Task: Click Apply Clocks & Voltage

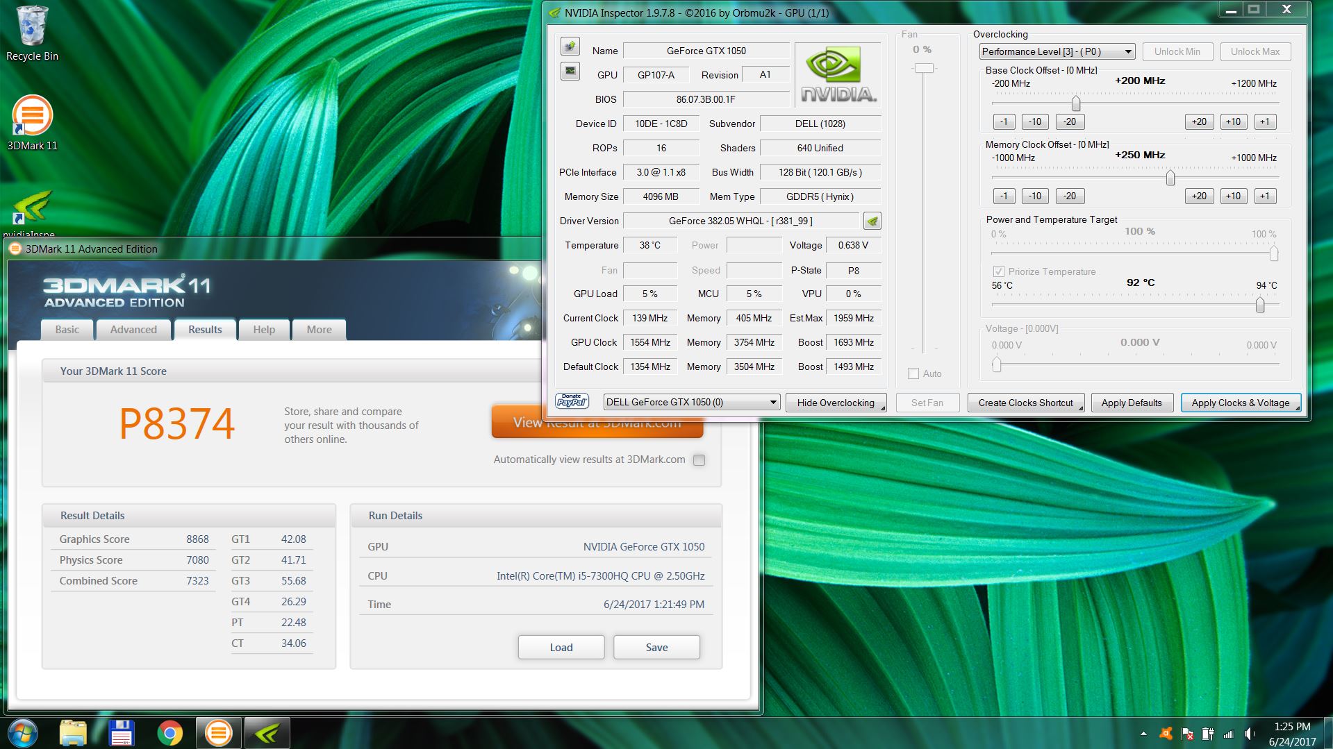Action: [1241, 403]
